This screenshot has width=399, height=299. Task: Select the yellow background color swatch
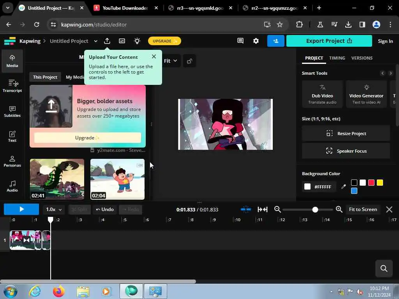(x=380, y=183)
